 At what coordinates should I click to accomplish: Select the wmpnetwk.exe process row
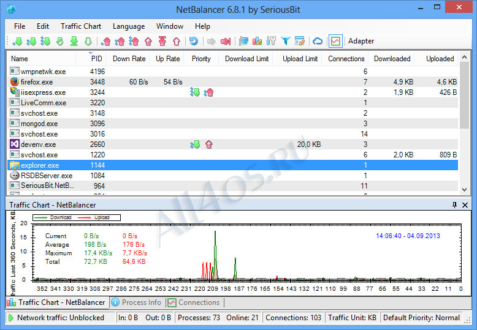(233, 72)
